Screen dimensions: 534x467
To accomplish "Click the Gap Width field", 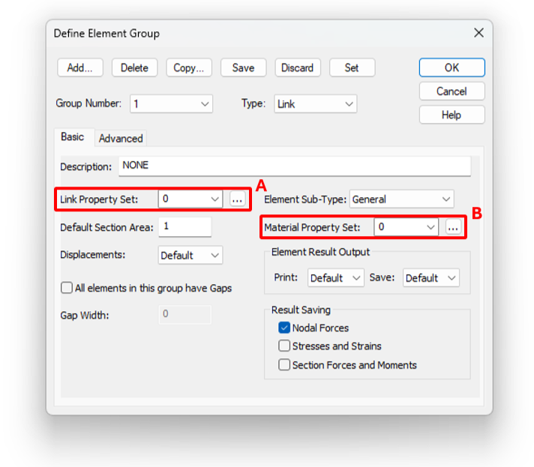I will point(185,315).
